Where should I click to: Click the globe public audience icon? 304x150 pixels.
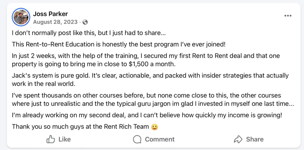point(85,22)
